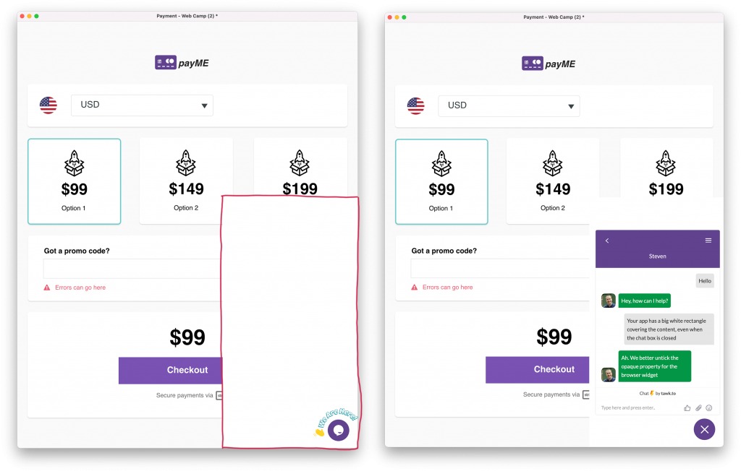
Task: Close chat with purple X button
Action: tap(704, 430)
